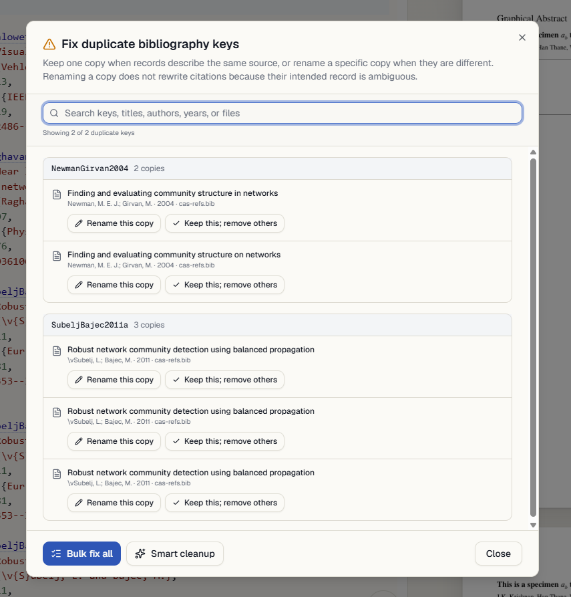Click the sparkle icon on Smart cleanup
Viewport: 571px width, 597px height.
(x=140, y=554)
